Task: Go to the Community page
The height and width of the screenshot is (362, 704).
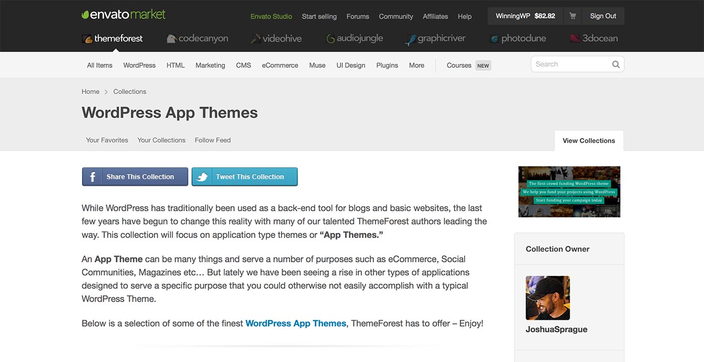Action: (396, 17)
